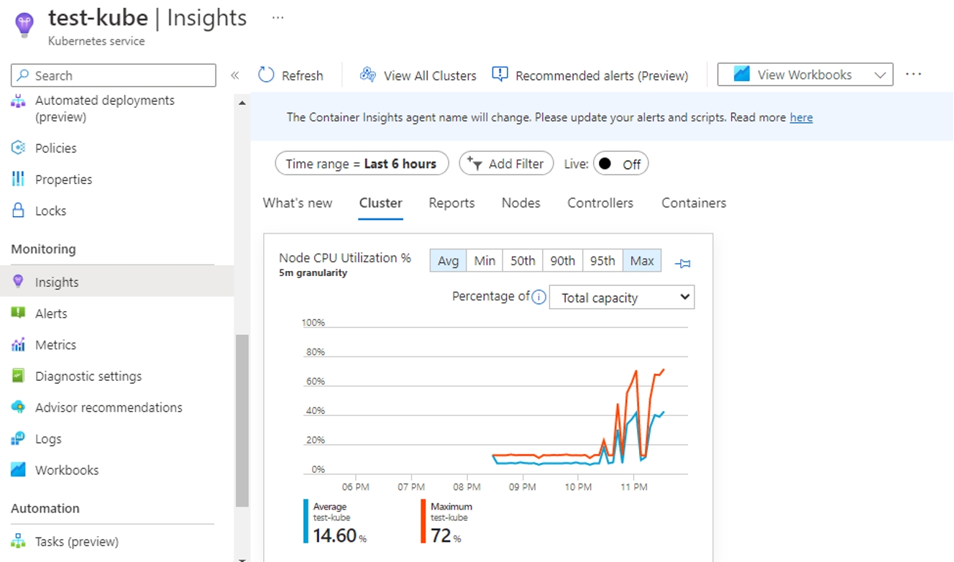Toggle the Live switch on
This screenshot has width=954, height=562.
[620, 164]
